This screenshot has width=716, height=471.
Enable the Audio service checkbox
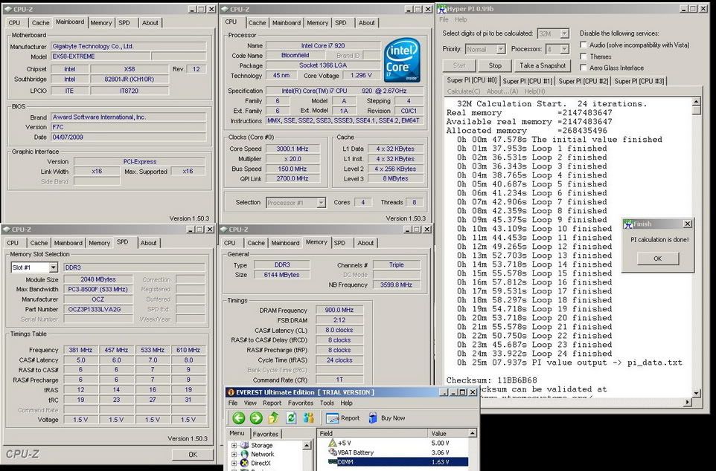(x=584, y=45)
